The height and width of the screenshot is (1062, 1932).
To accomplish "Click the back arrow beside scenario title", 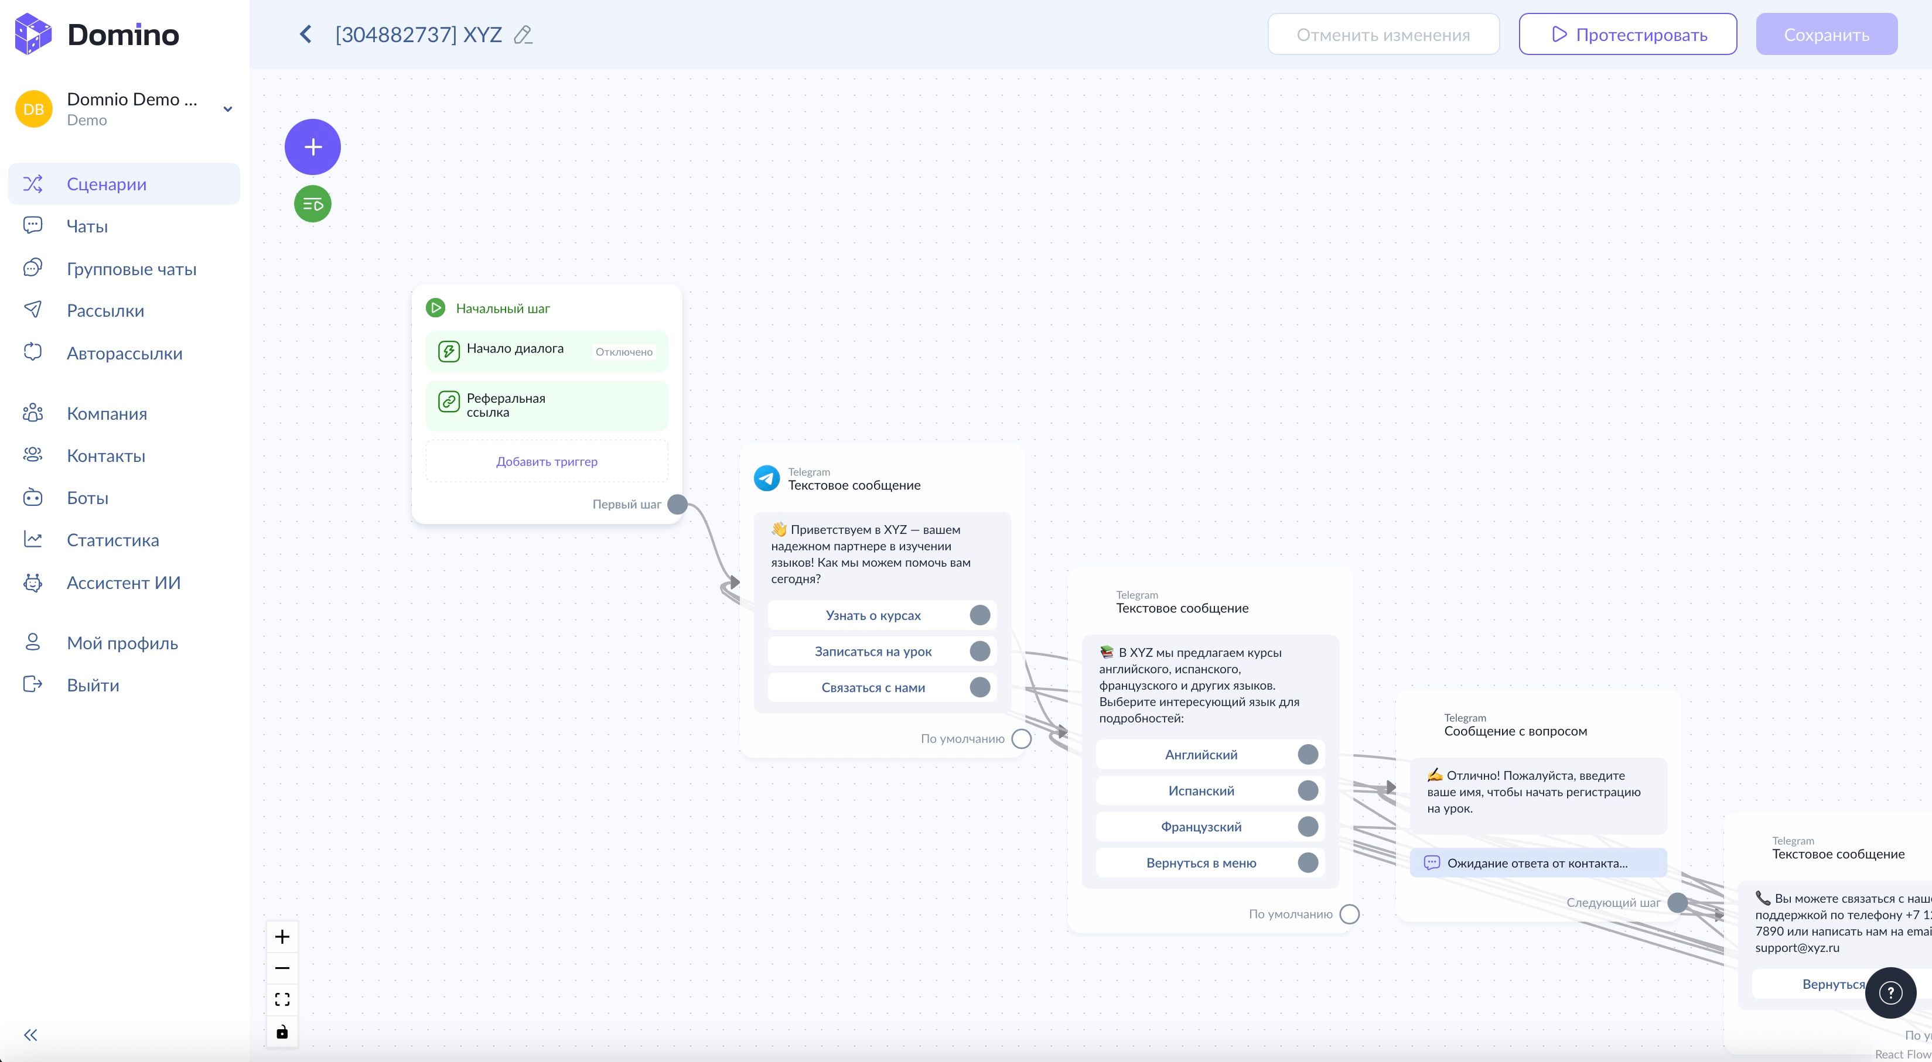I will click(305, 35).
